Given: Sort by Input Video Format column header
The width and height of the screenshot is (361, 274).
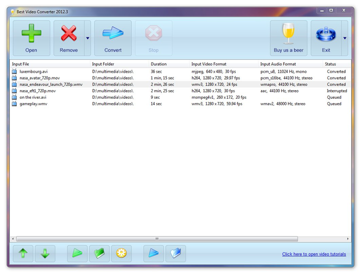Looking at the screenshot, I should pyautogui.click(x=224, y=64).
